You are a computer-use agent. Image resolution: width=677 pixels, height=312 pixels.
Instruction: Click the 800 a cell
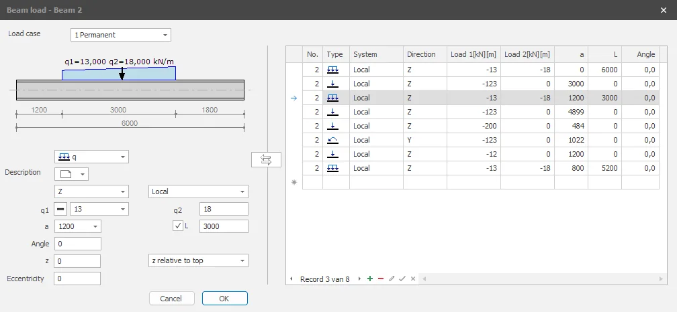click(x=571, y=168)
